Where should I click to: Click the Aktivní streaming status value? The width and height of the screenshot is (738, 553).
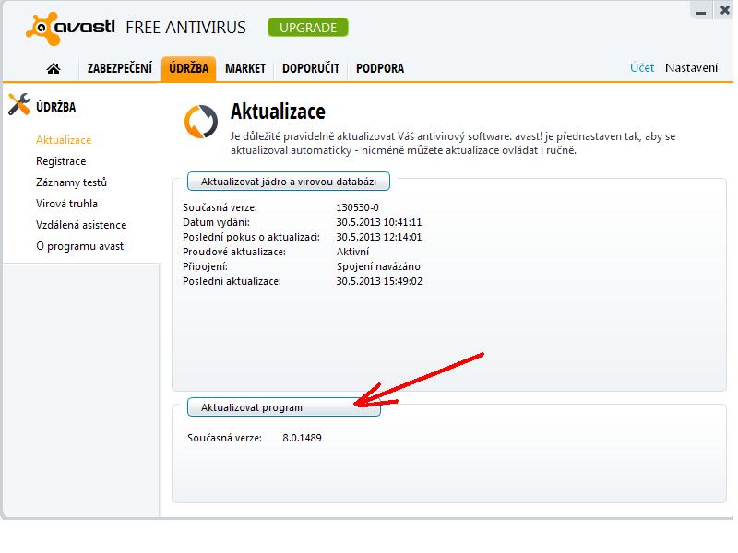[x=352, y=252]
